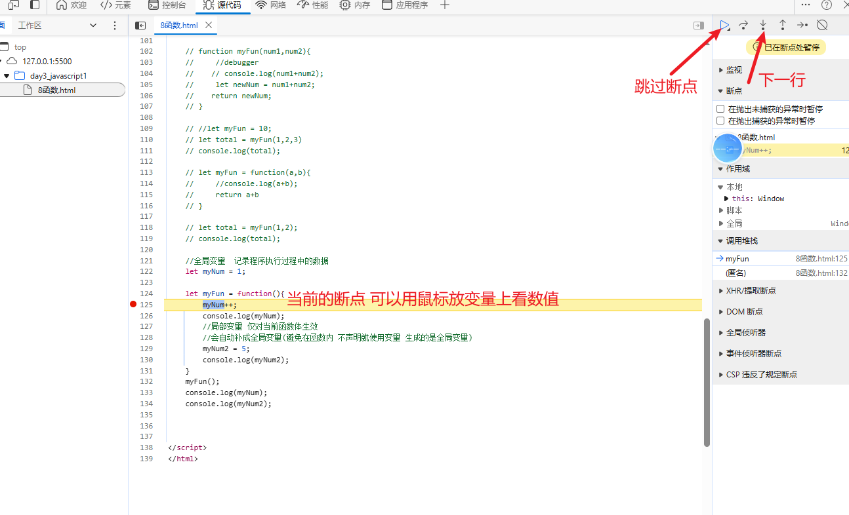Viewport: 849px width, 515px height.
Task: Open the 源代码 DevTools tab
Action: click(x=222, y=5)
